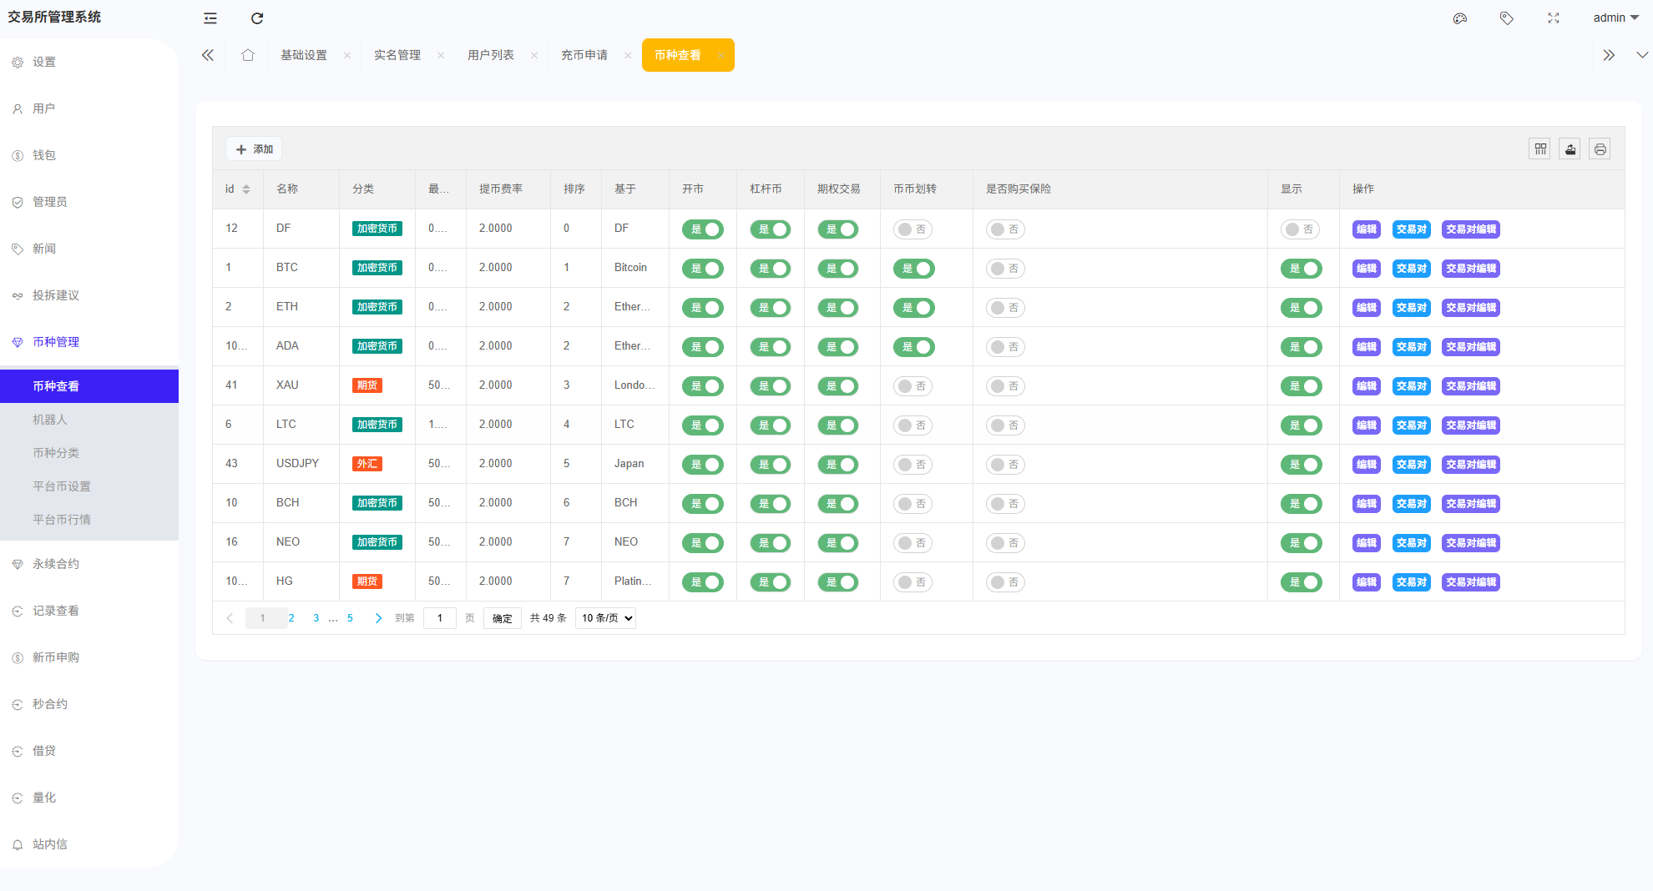Toggle 币币划转 switch for BTC row
This screenshot has height=891, width=1653.
click(913, 269)
